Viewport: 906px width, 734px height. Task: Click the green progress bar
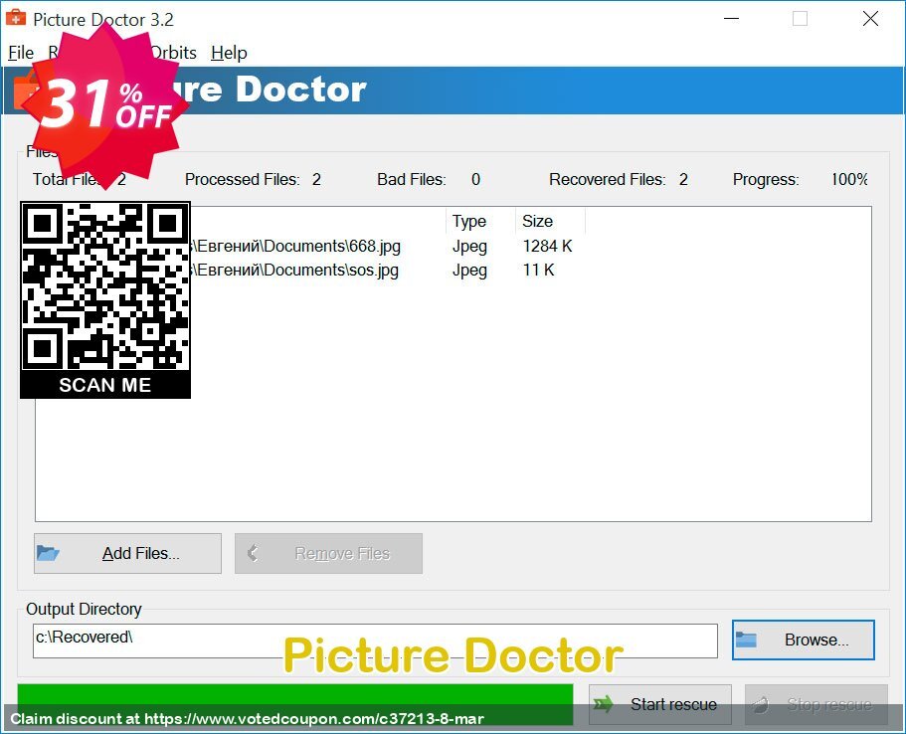[x=294, y=704]
